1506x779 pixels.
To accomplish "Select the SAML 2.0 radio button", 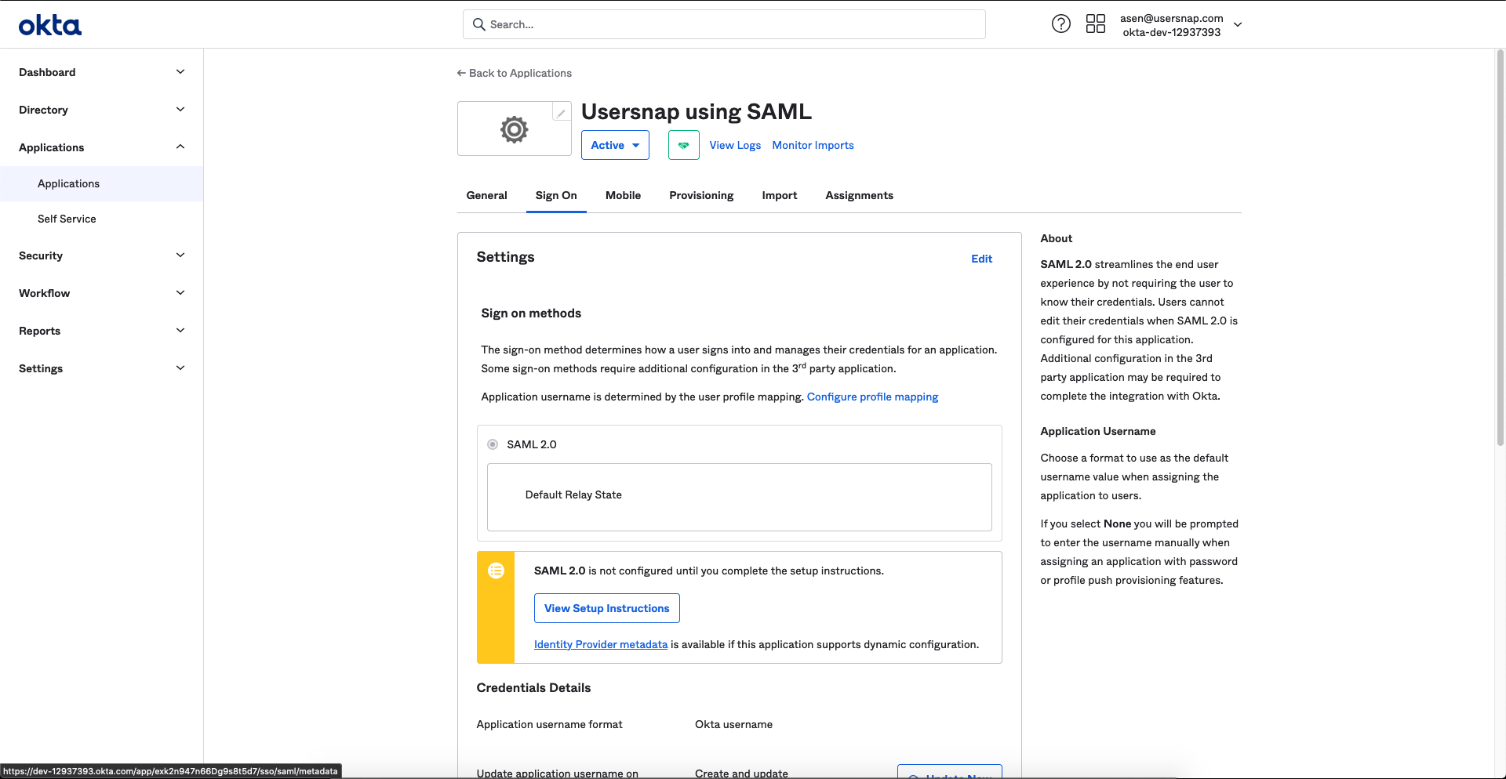I will 493,444.
